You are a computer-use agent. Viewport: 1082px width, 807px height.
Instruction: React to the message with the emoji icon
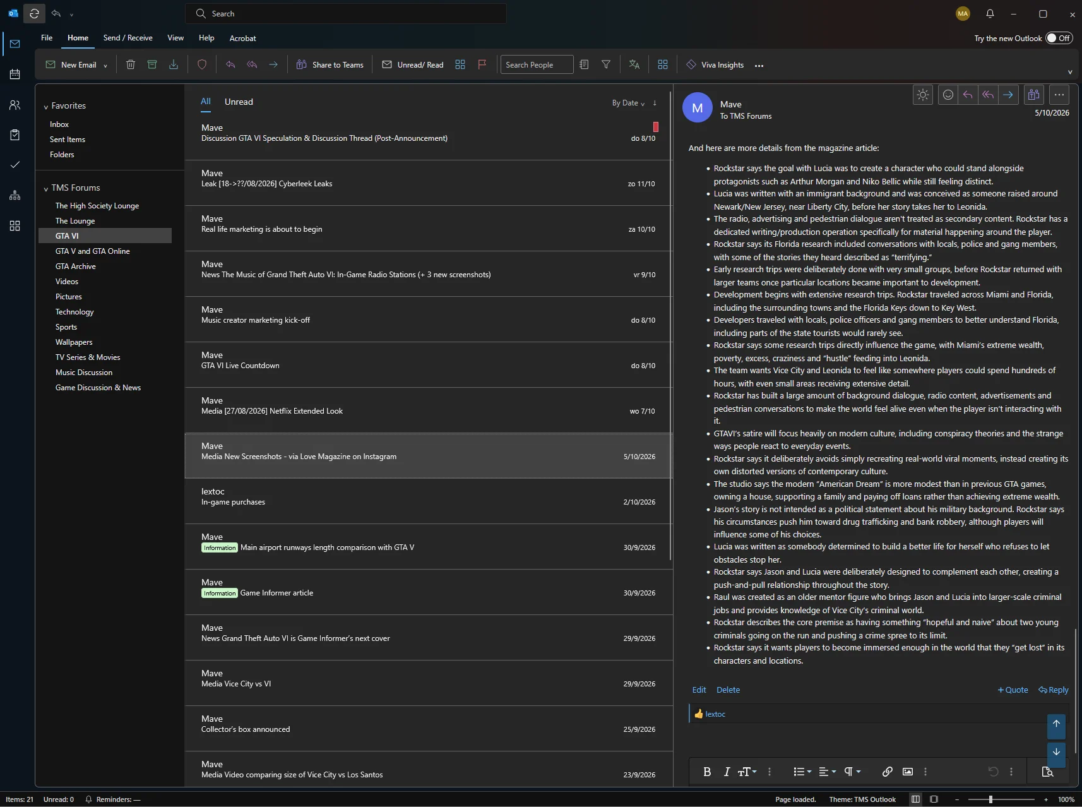point(948,95)
